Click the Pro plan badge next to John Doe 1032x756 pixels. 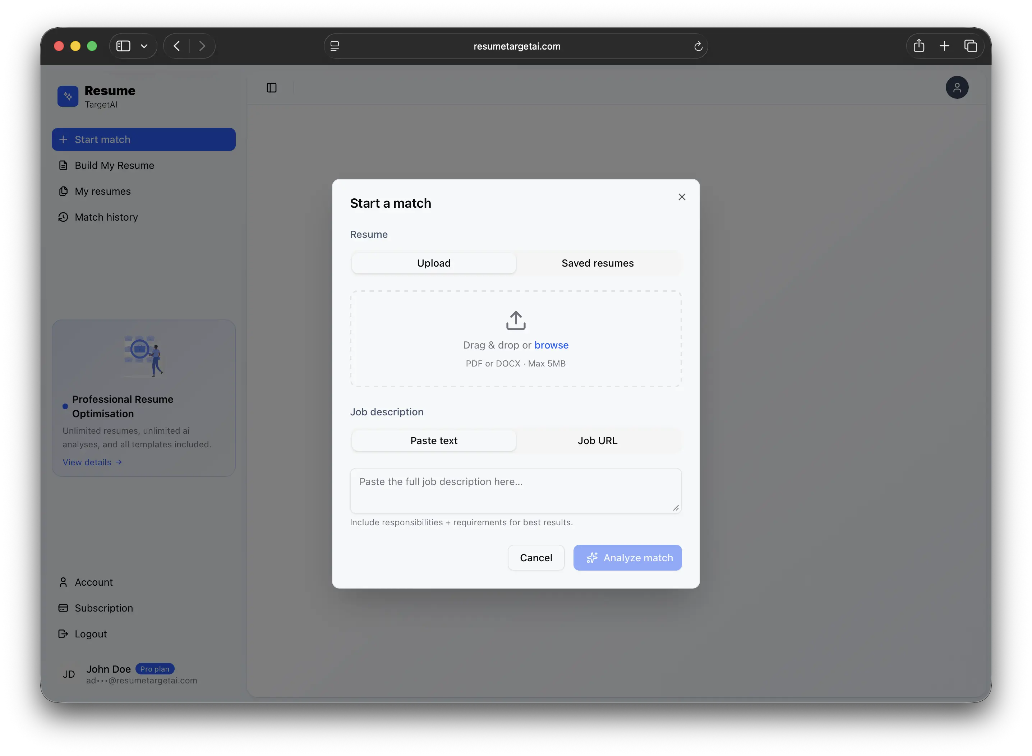[155, 669]
